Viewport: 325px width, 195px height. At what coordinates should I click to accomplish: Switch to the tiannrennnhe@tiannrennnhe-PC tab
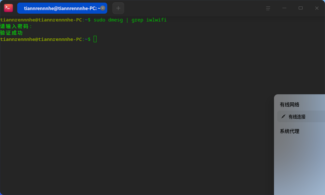(x=62, y=8)
